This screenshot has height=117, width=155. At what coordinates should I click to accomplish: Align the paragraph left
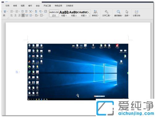[11, 15]
